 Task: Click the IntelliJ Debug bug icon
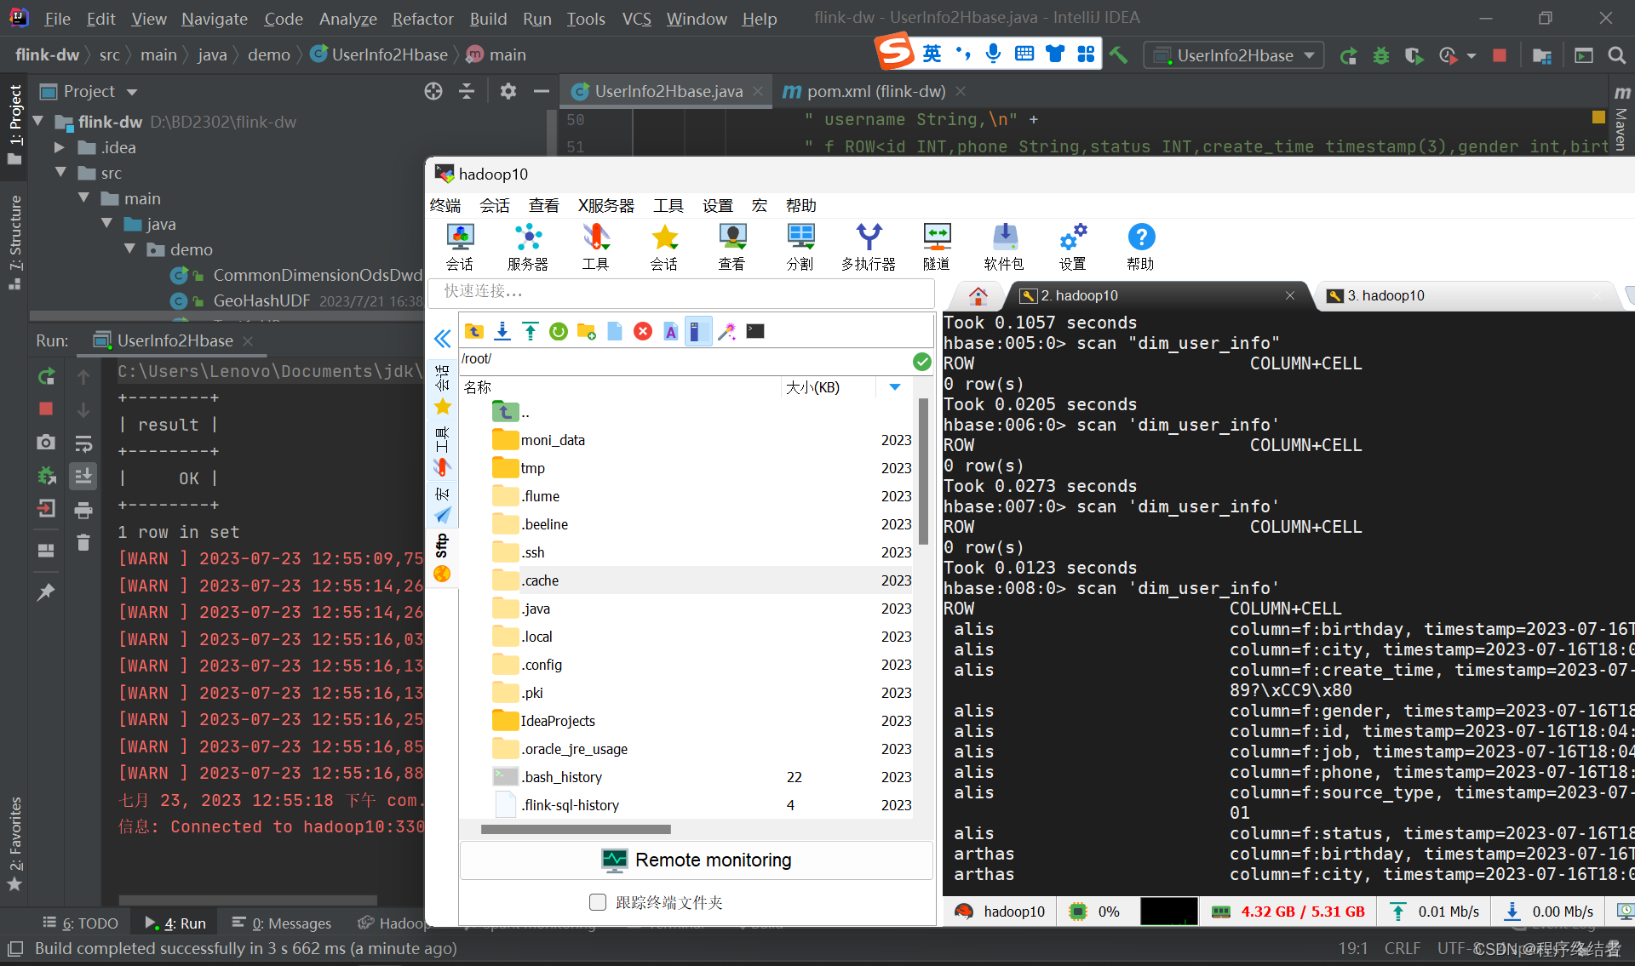1380,56
